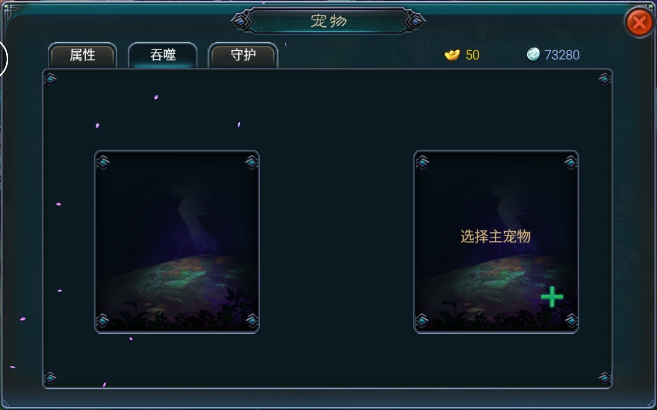The height and width of the screenshot is (410, 657).
Task: Tap the gold ingot currency icon
Action: point(452,54)
